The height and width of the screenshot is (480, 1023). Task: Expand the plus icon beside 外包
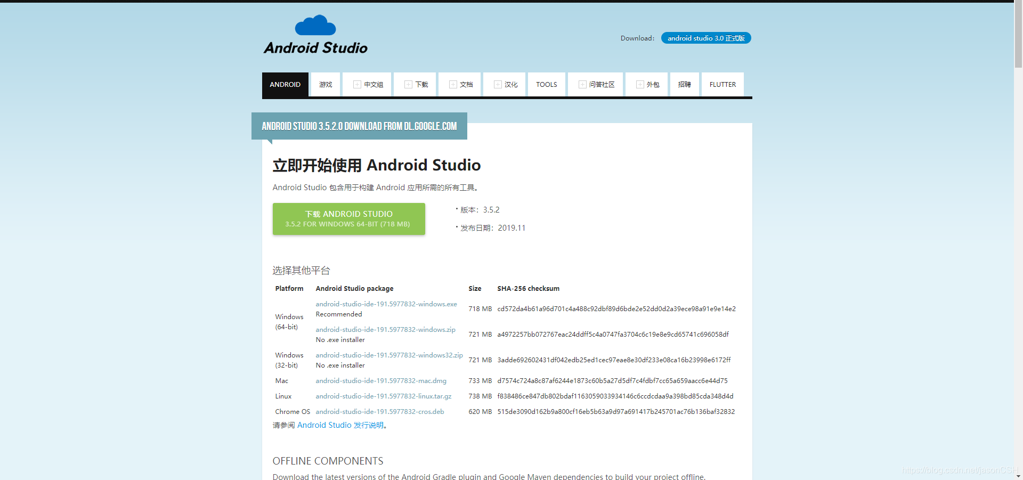(x=640, y=85)
